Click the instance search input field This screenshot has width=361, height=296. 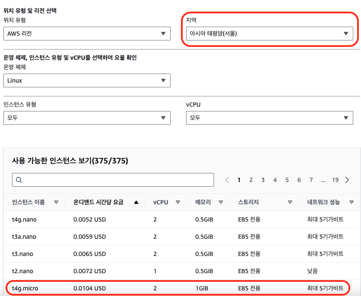pyautogui.click(x=113, y=180)
